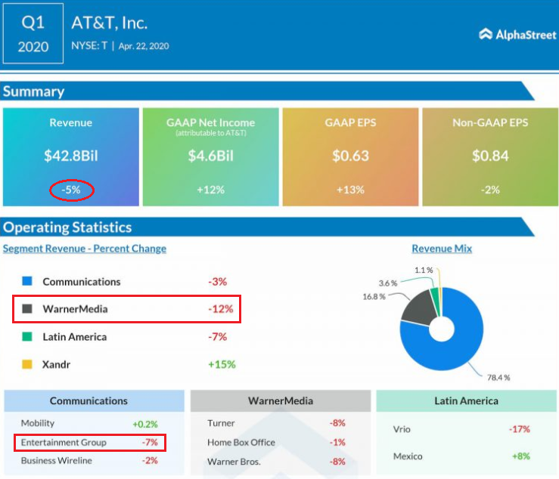Click the AT&T, Inc. company title
The height and width of the screenshot is (479, 559).
pyautogui.click(x=110, y=23)
